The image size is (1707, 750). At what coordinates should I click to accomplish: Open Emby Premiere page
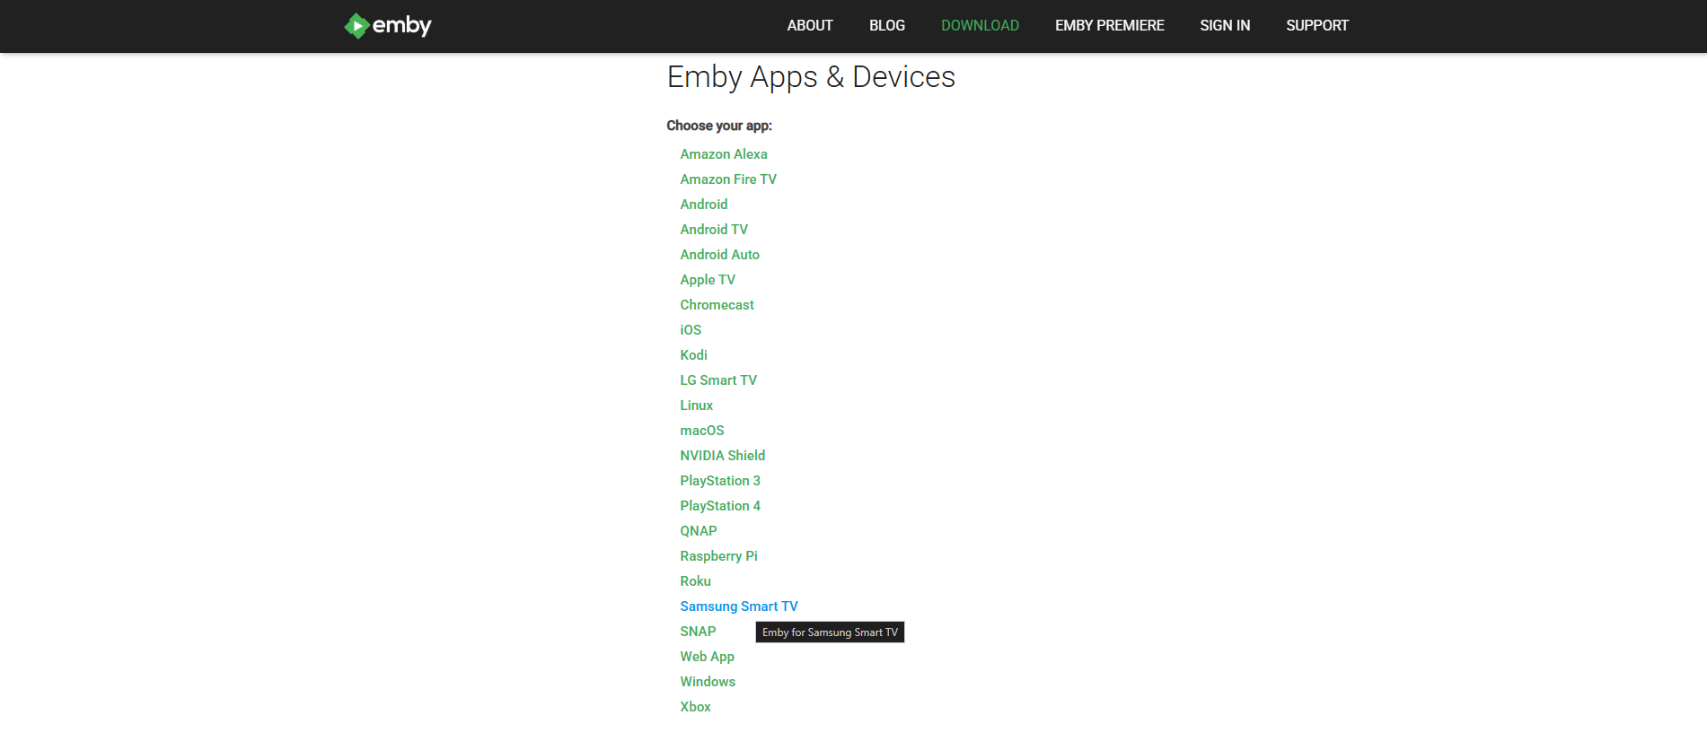(1110, 26)
